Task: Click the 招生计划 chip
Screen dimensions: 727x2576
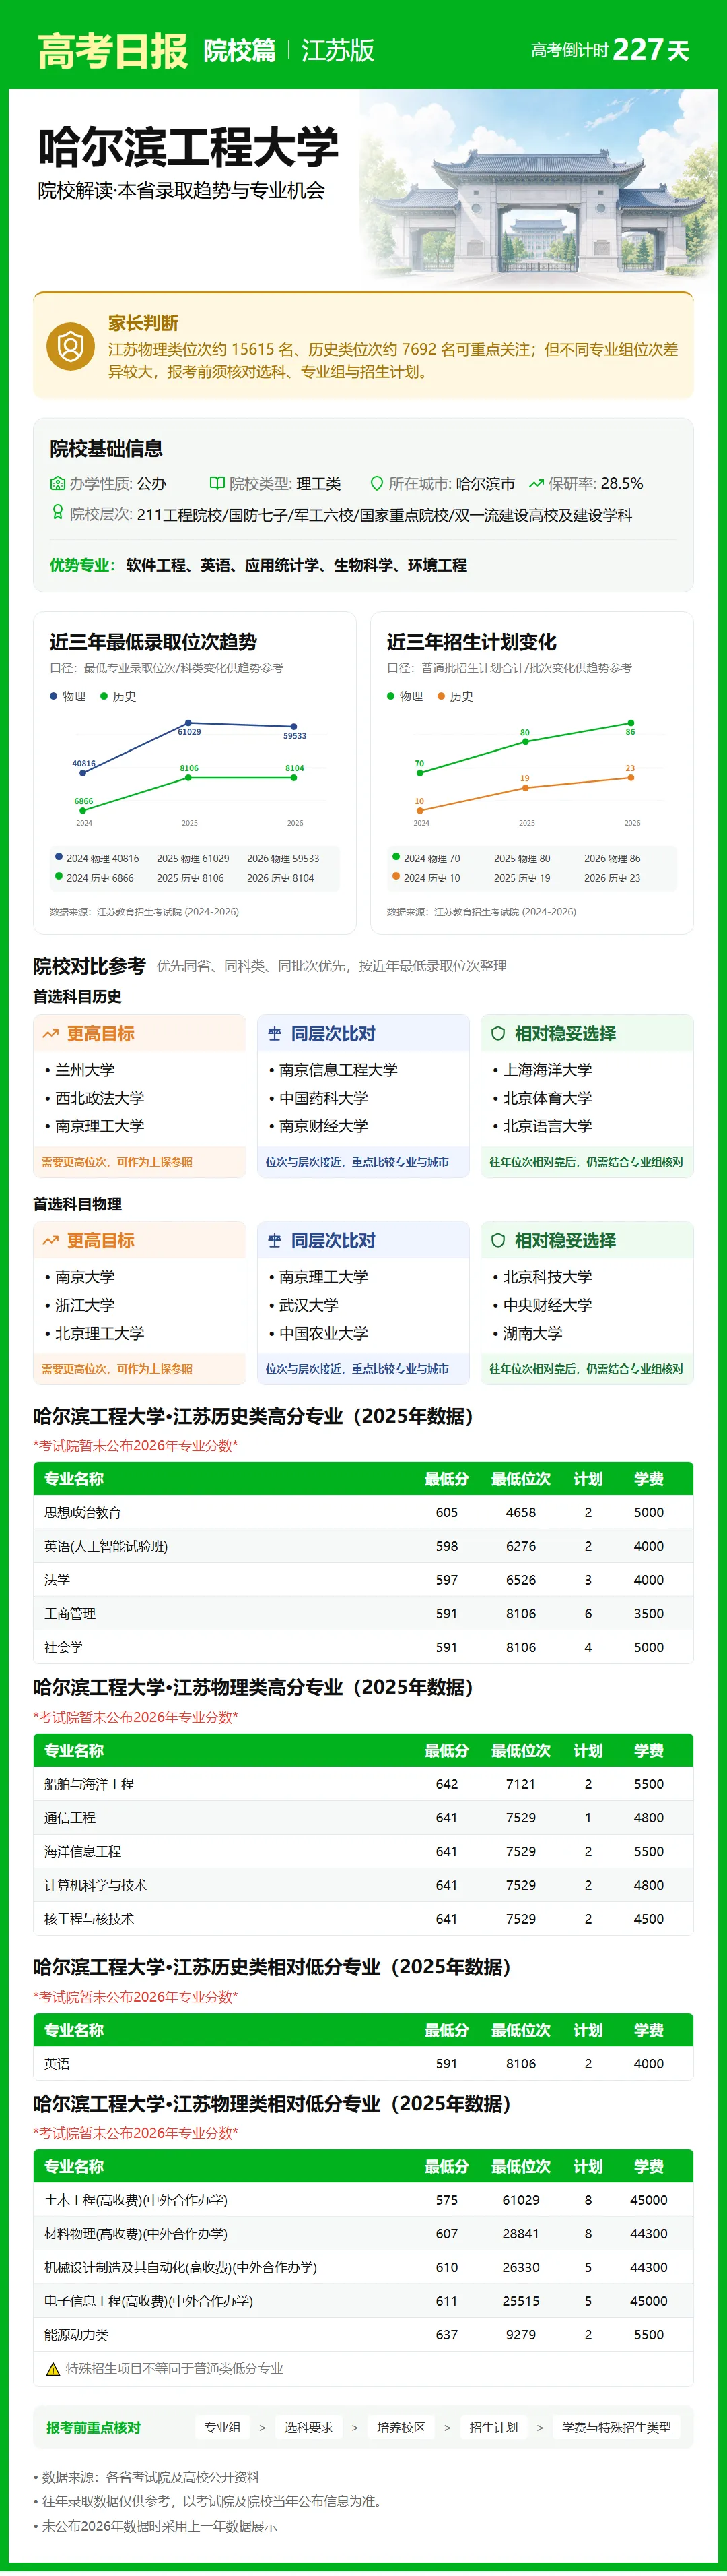Action: click(x=494, y=2428)
